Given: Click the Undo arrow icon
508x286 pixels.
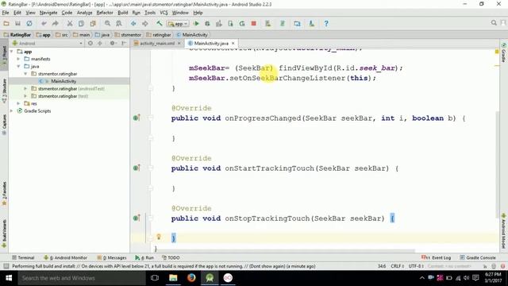Looking at the screenshot, I should coord(44,23).
